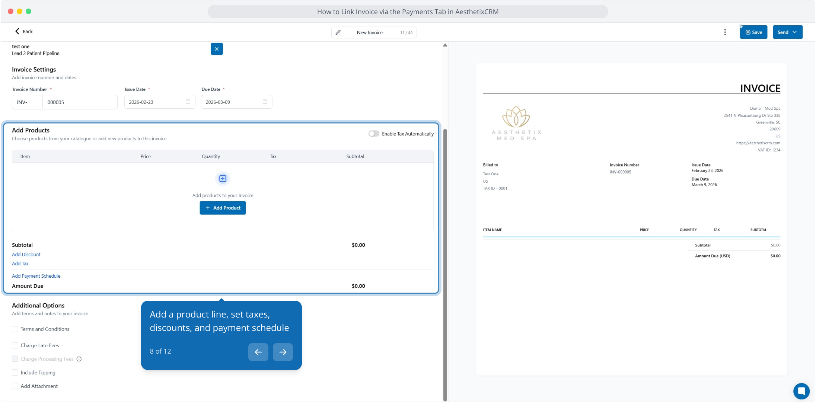Image resolution: width=816 pixels, height=402 pixels.
Task: Click the Add Product button
Action: (x=223, y=208)
